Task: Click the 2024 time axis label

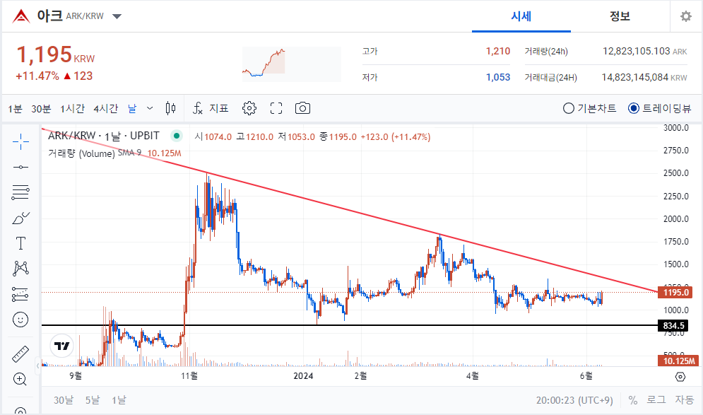Action: coord(304,376)
